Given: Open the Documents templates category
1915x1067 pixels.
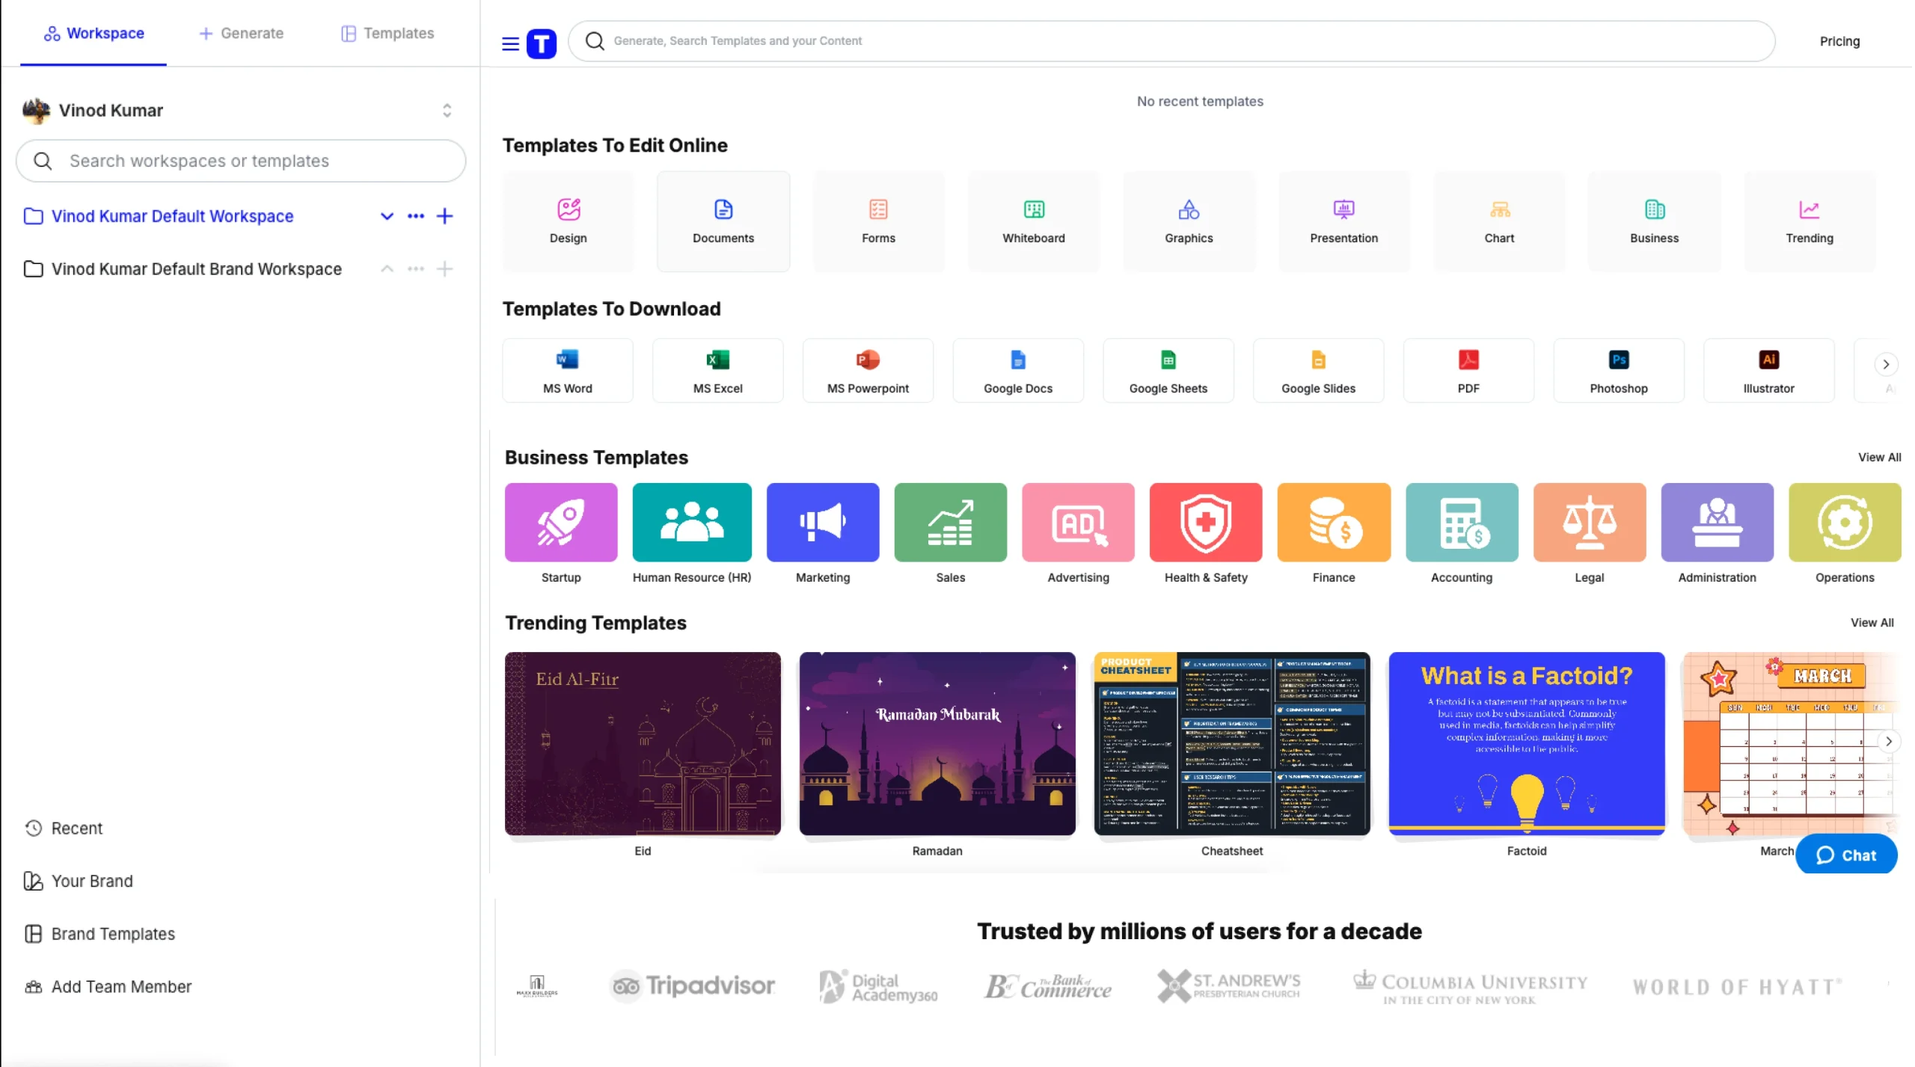Looking at the screenshot, I should 723,221.
